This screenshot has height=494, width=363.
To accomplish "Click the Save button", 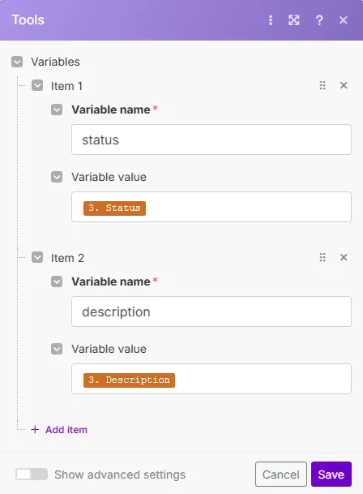I will tap(331, 475).
